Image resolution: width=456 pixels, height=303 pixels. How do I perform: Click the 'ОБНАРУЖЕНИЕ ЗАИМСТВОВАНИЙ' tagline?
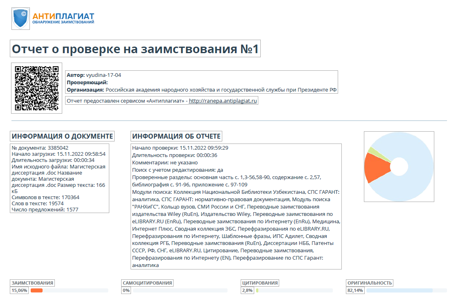pyautogui.click(x=63, y=22)
